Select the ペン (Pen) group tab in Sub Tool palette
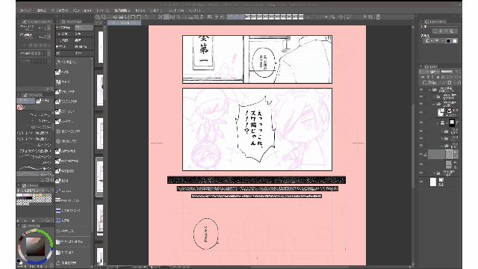 click(x=25, y=101)
